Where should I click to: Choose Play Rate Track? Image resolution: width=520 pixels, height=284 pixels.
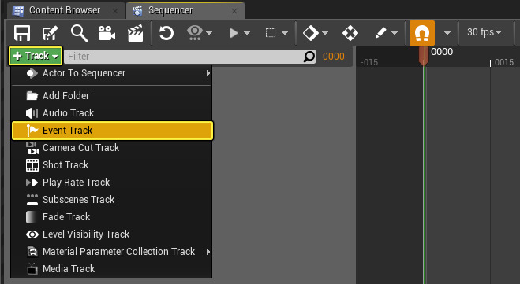pyautogui.click(x=112, y=183)
